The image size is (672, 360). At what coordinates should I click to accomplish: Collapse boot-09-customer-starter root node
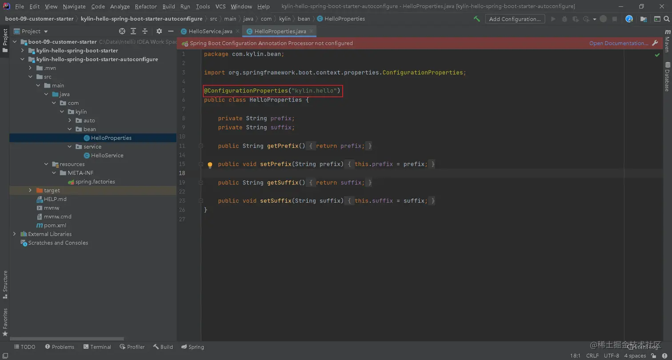(15, 42)
